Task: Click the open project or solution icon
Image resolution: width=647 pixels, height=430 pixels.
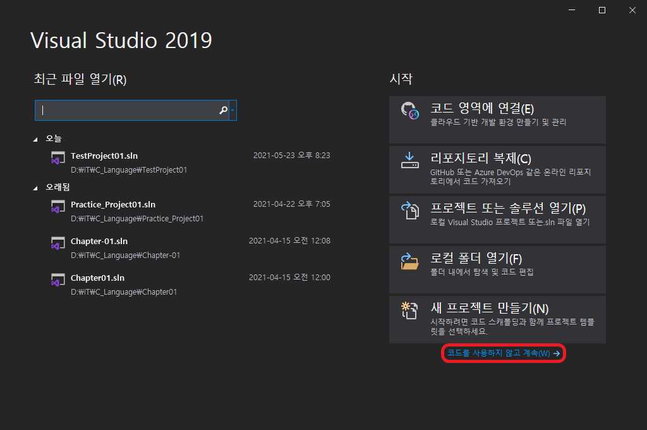Action: [409, 210]
